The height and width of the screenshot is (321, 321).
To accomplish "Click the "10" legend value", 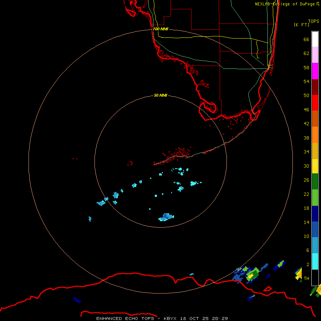I will [x=306, y=236].
